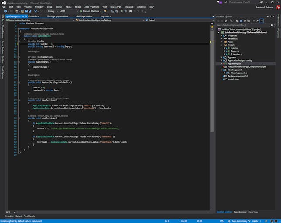
Task: Click the Collapse All icon in Solution Explorer
Action: click(x=245, y=21)
